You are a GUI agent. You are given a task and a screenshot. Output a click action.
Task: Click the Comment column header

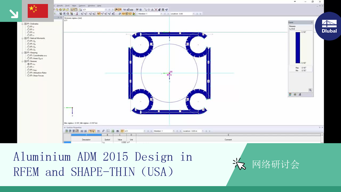click(228, 140)
